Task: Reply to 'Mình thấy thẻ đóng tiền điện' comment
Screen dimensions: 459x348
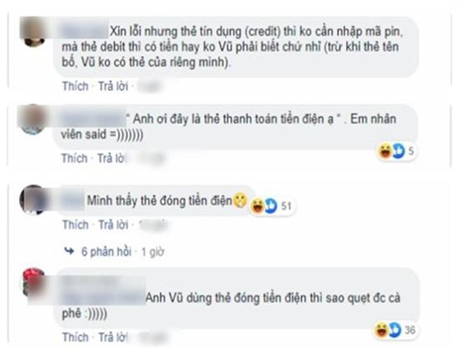Action: (113, 224)
